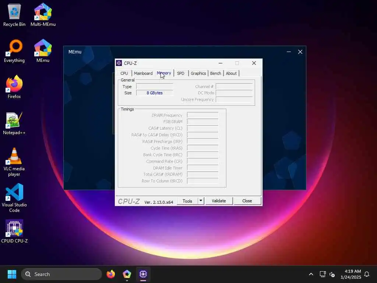Screen dimensions: 377x283
Task: Select the Multi-MEmu desktop shortcut
Action: (x=43, y=15)
